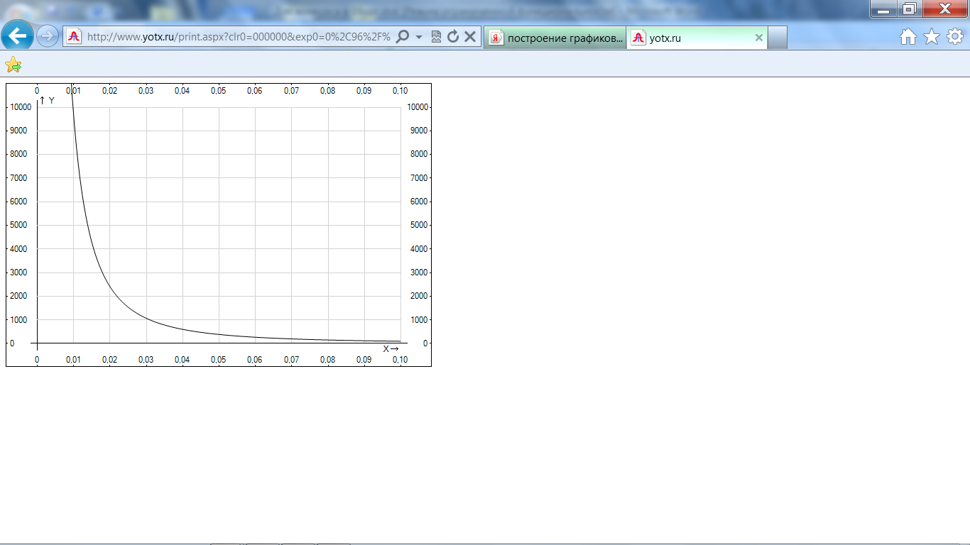Click the browser Back arrow button
The image size is (970, 545).
coord(17,36)
